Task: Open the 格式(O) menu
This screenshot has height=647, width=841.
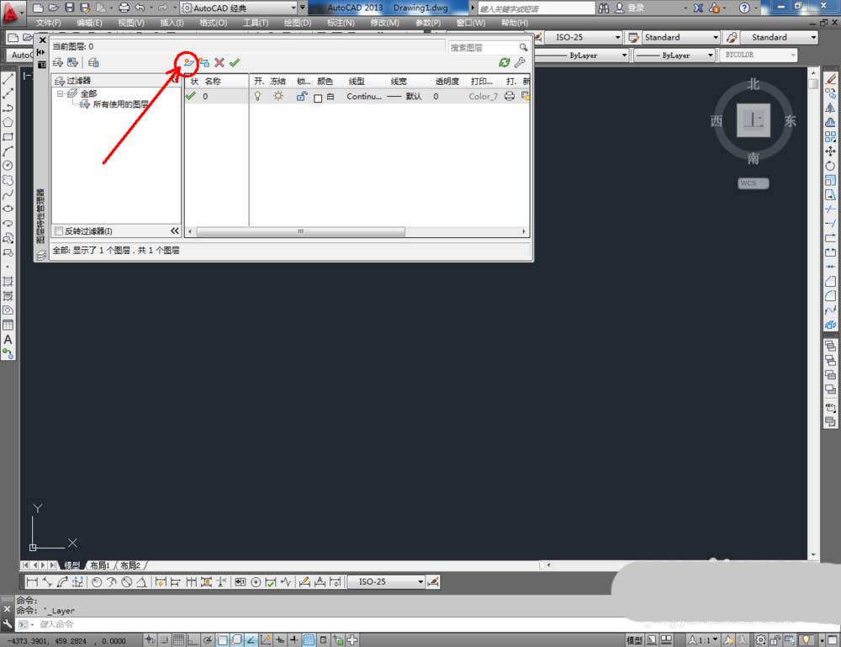Action: 213,23
